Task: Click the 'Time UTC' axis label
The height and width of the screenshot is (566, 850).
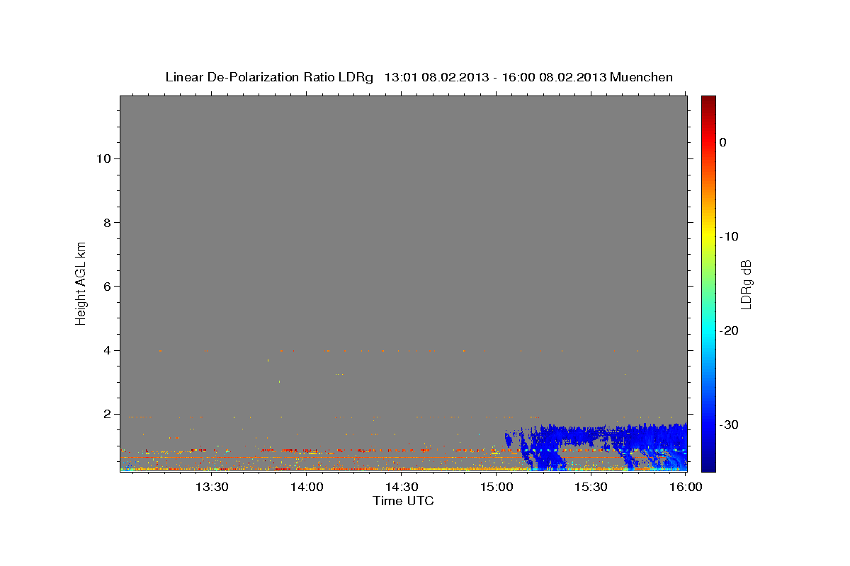Action: [403, 501]
